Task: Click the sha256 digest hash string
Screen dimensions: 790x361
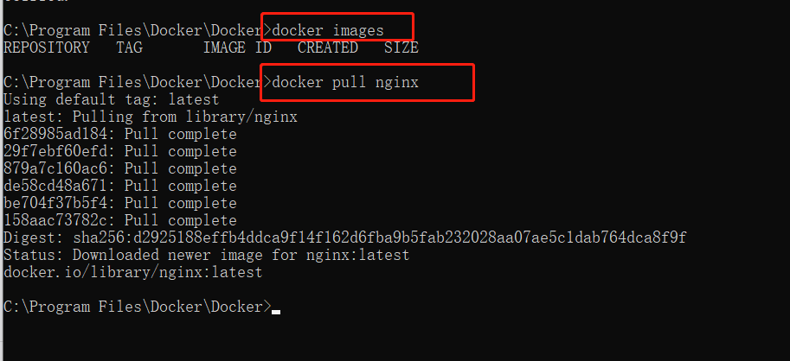Action: click(x=380, y=237)
